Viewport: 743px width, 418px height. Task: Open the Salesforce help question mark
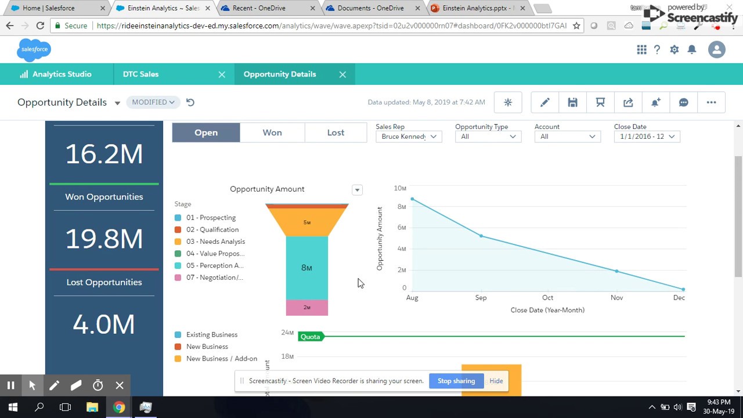point(657,50)
